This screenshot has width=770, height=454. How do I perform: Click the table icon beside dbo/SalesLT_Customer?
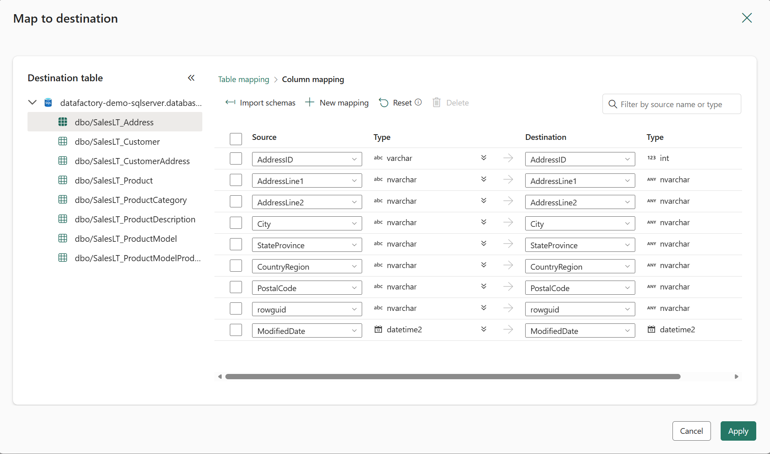pyautogui.click(x=63, y=141)
